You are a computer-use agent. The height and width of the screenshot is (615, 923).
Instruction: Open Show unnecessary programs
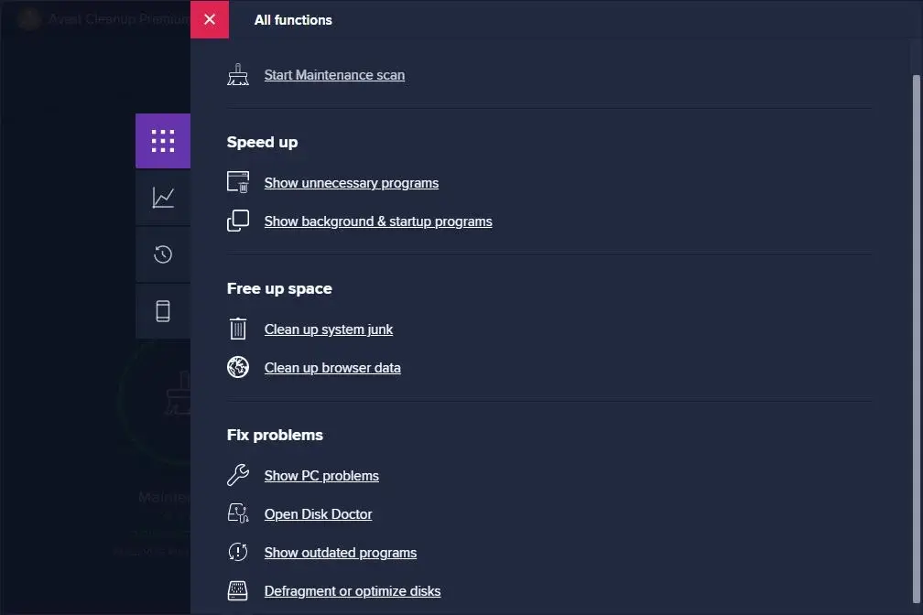(x=351, y=182)
